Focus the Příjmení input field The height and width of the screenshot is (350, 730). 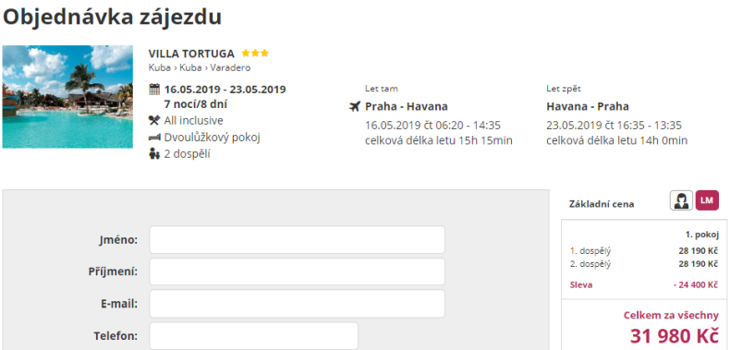297,272
